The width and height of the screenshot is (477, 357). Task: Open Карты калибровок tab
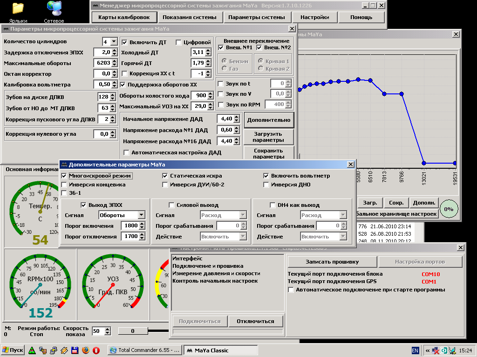(124, 17)
